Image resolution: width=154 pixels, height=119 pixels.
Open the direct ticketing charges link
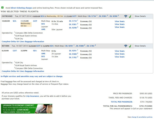pos(22,8)
